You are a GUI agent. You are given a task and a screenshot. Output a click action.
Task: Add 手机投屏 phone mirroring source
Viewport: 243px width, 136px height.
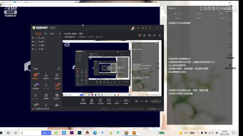coord(100,102)
